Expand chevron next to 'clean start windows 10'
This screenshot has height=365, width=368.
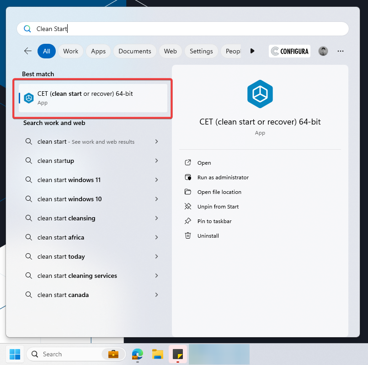click(x=156, y=199)
